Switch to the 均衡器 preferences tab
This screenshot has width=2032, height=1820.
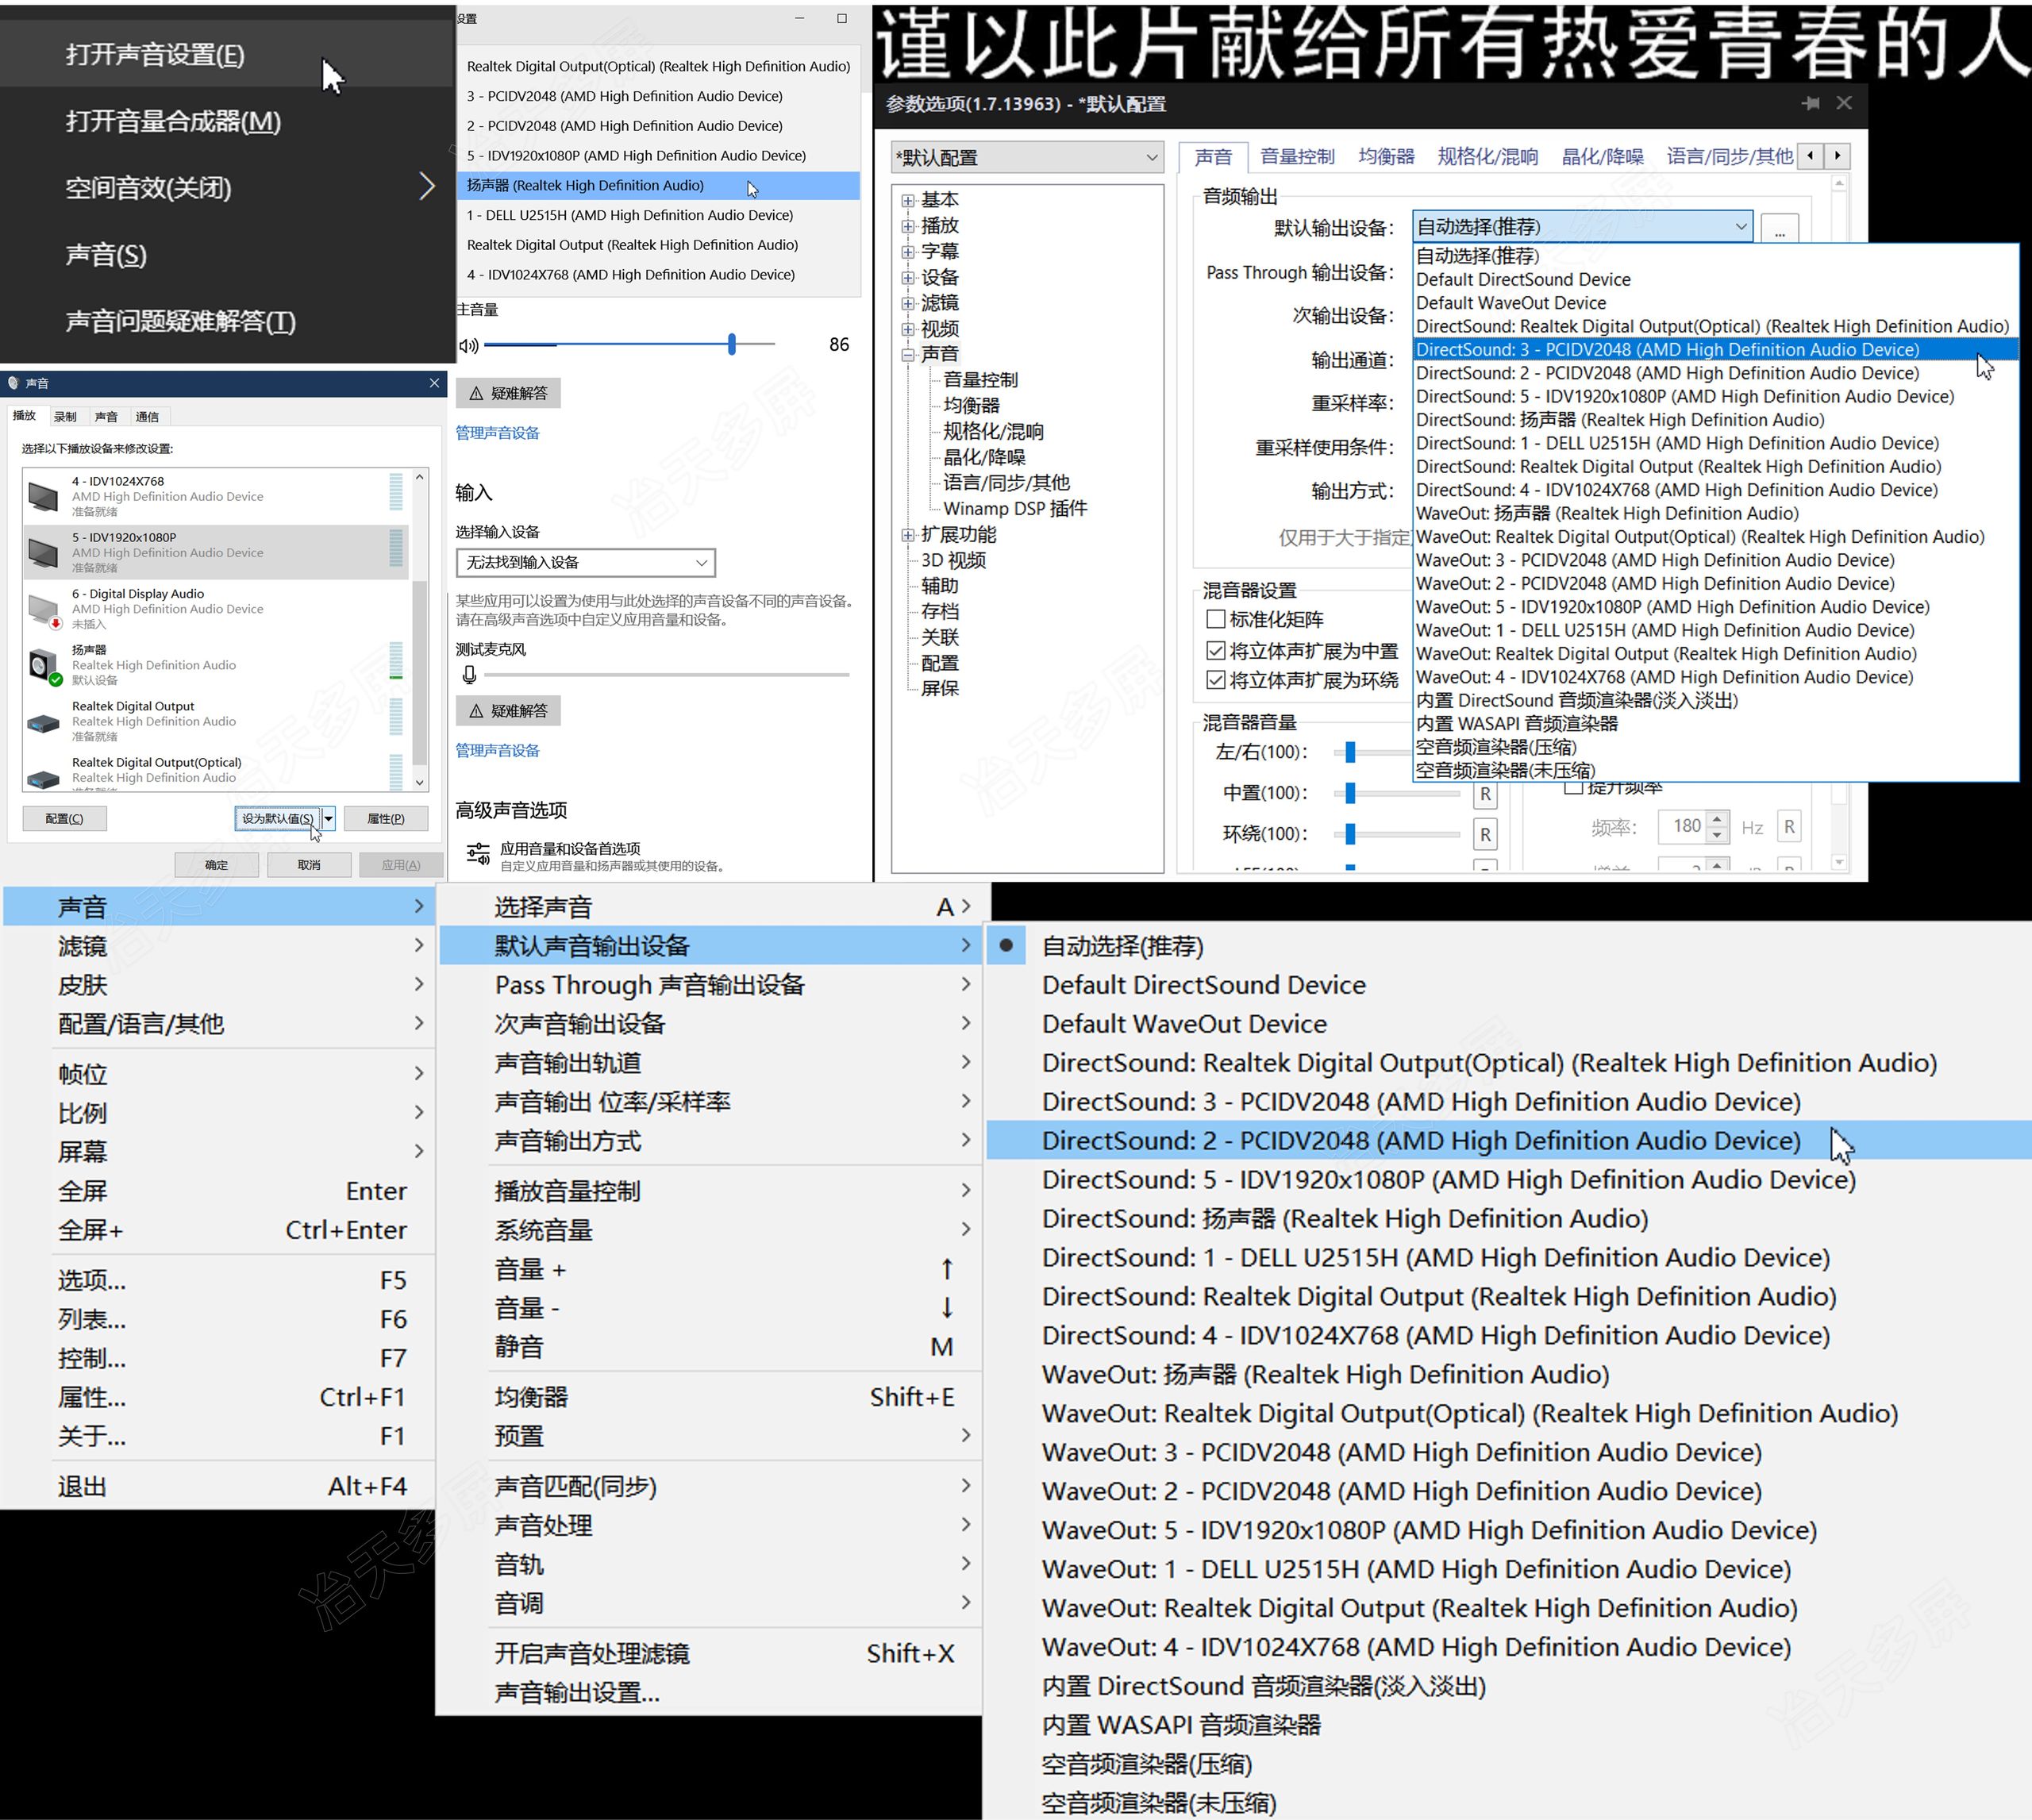(1386, 156)
